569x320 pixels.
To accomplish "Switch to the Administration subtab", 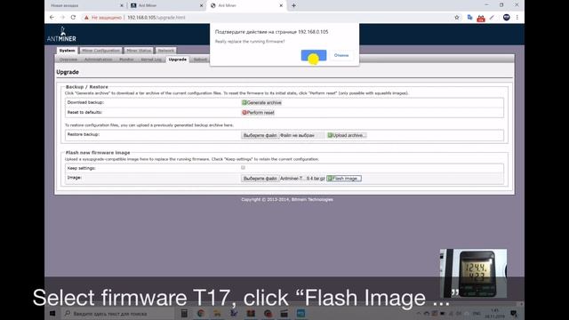I will click(x=98, y=60).
